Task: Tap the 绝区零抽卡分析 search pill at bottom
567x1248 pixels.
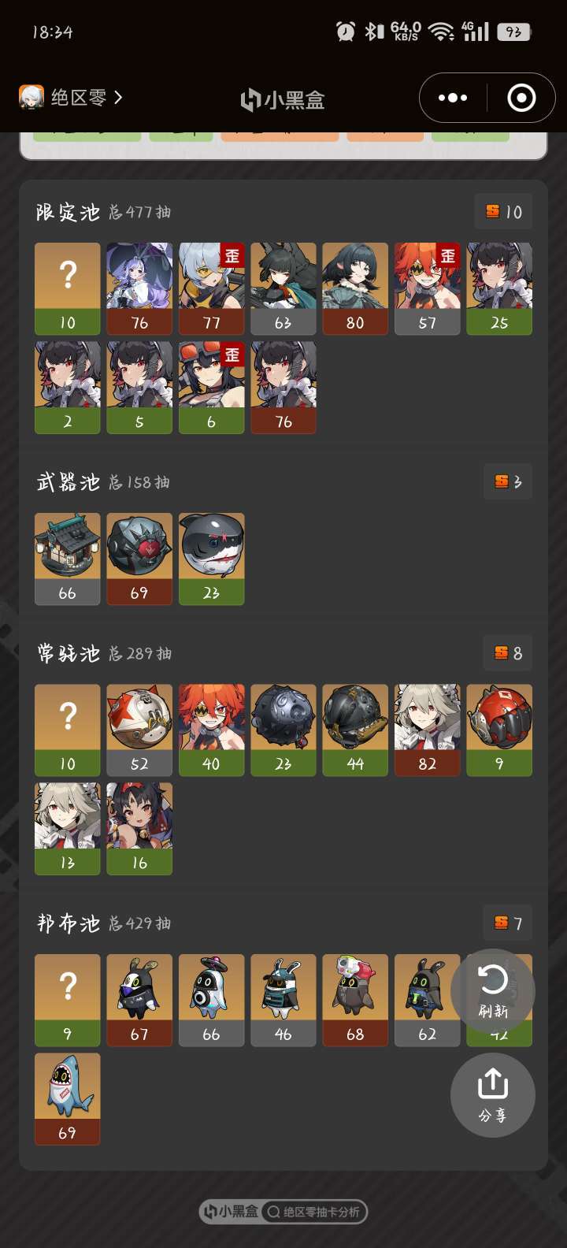Action: [x=314, y=1212]
